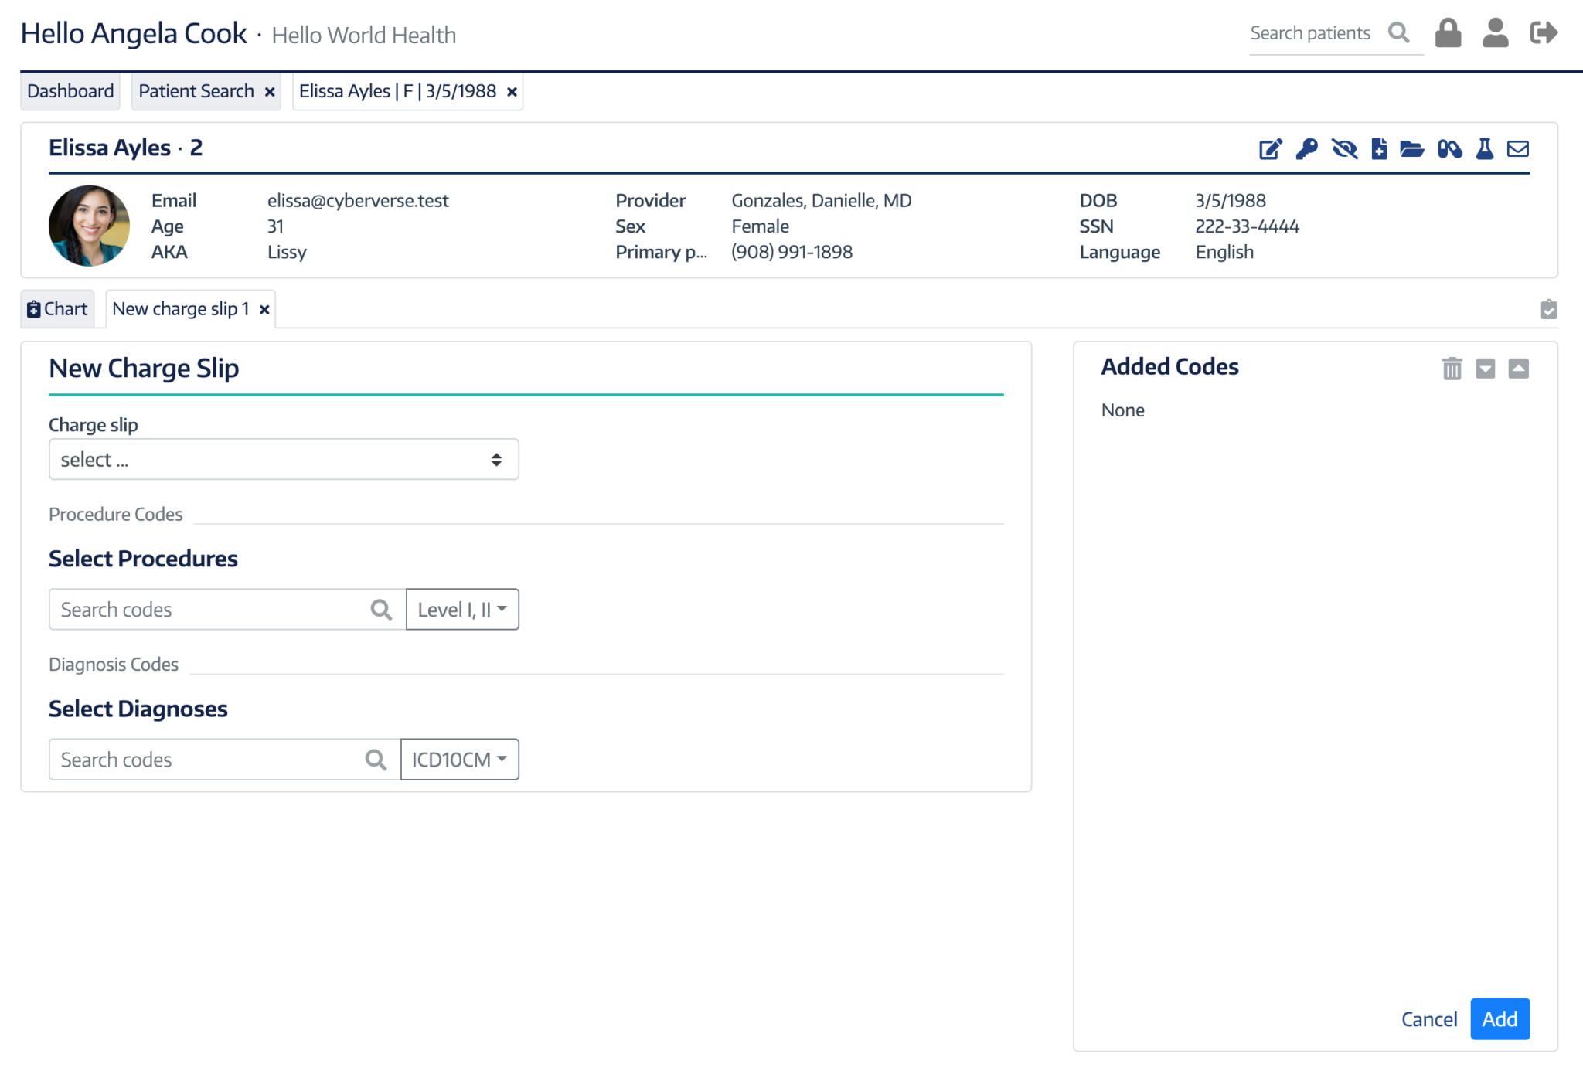This screenshot has height=1071, width=1583.
Task: Switch to the Patient Search tab
Action: tap(196, 91)
